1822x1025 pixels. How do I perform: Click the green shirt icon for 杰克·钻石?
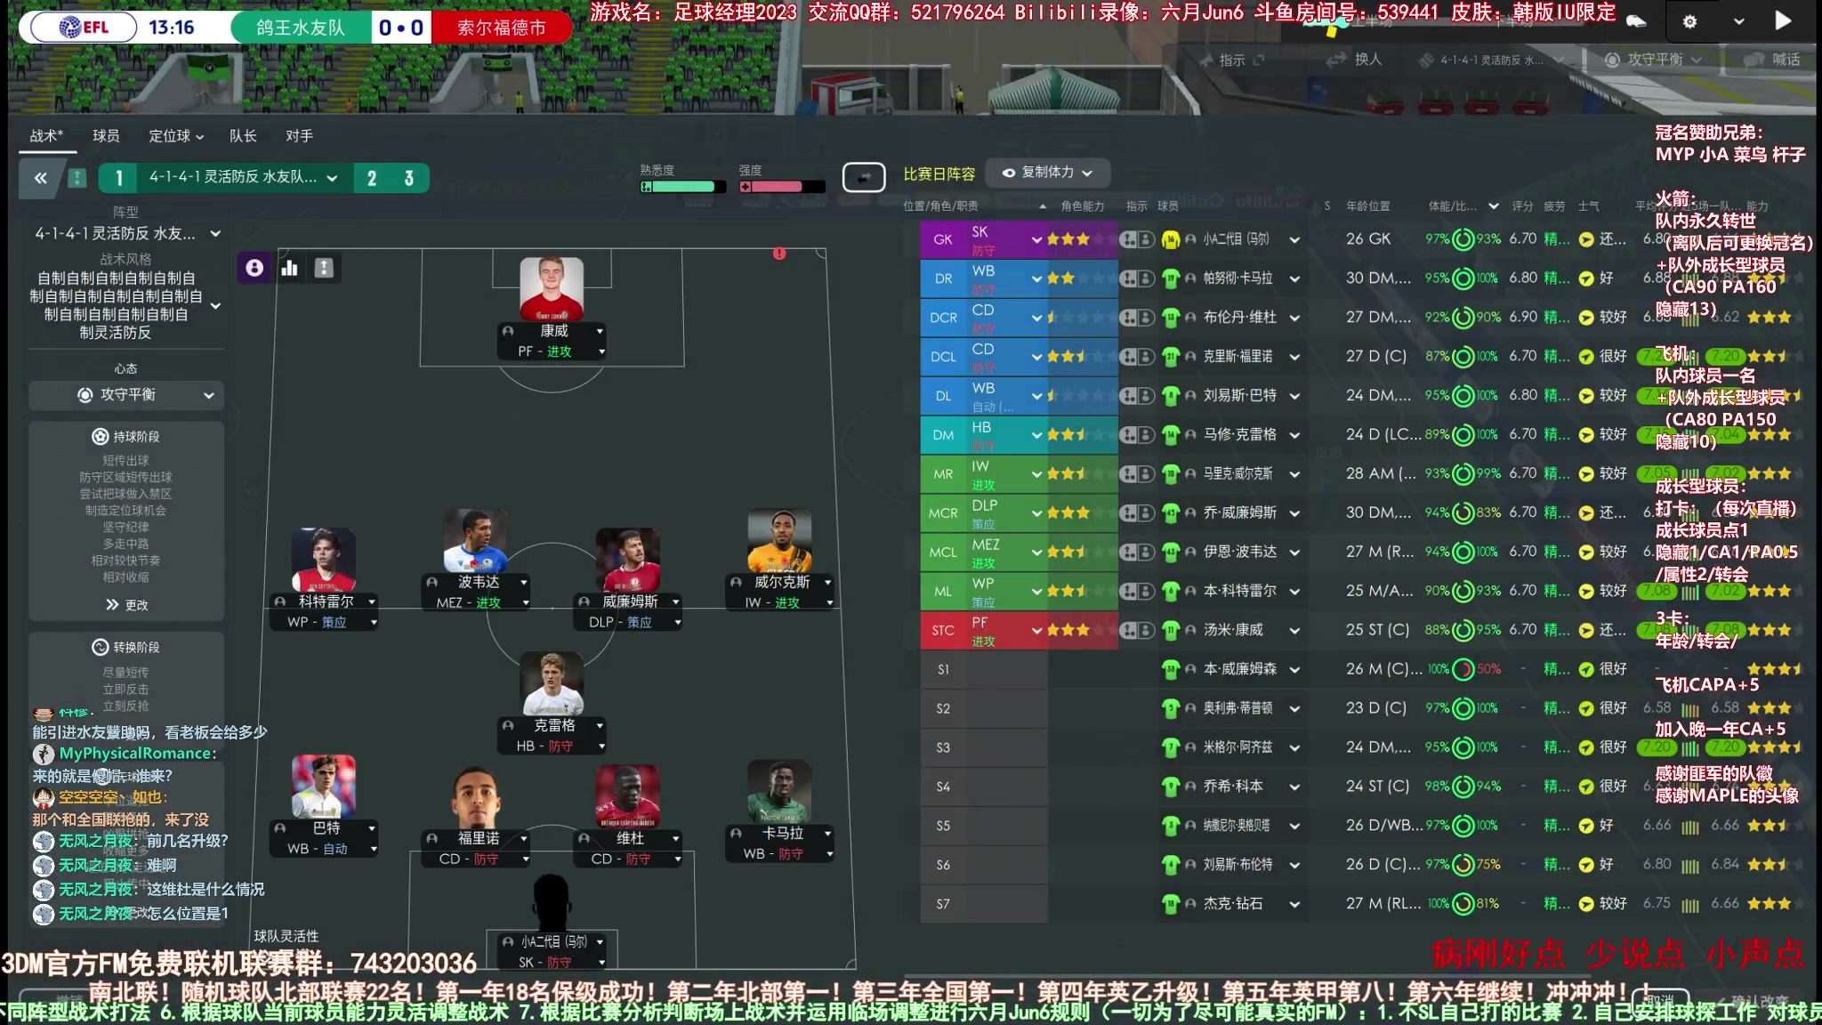click(x=1171, y=904)
